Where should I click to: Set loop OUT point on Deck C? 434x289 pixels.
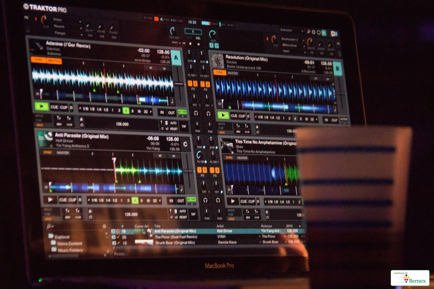[x=181, y=201]
